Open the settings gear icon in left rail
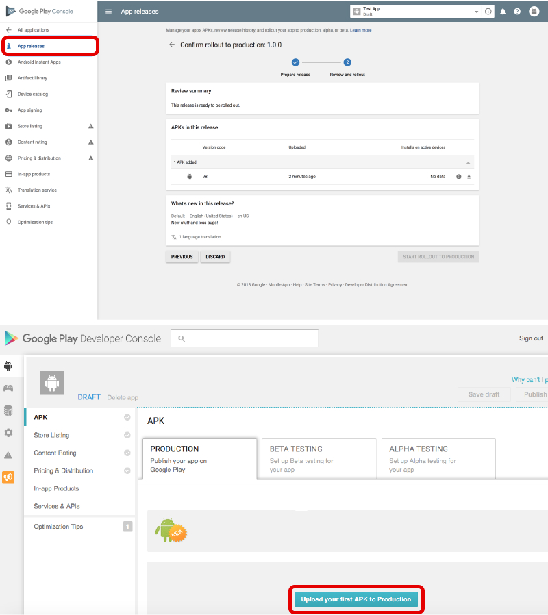The width and height of the screenshot is (548, 615). tap(8, 433)
